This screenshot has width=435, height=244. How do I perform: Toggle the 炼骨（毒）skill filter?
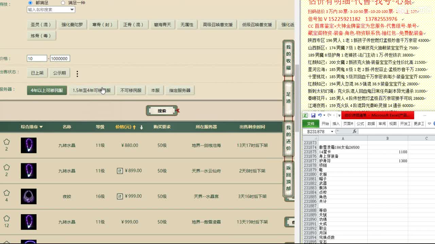pyautogui.click(x=41, y=36)
